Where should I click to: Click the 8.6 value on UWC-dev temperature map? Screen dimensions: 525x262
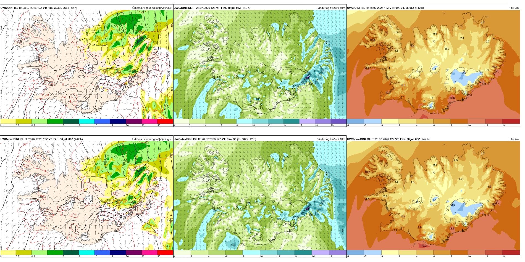pos(489,187)
